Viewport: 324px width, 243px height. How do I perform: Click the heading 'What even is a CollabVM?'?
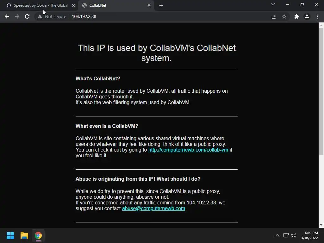click(107, 126)
